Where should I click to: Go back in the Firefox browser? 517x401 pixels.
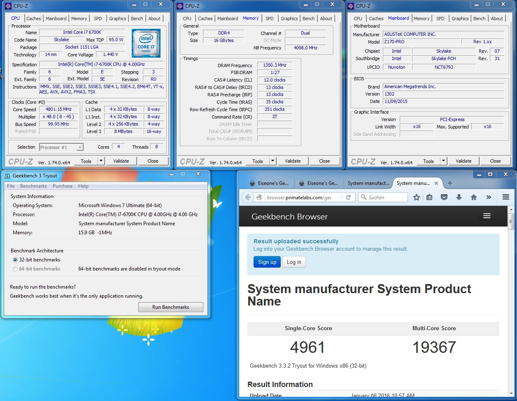(x=248, y=197)
